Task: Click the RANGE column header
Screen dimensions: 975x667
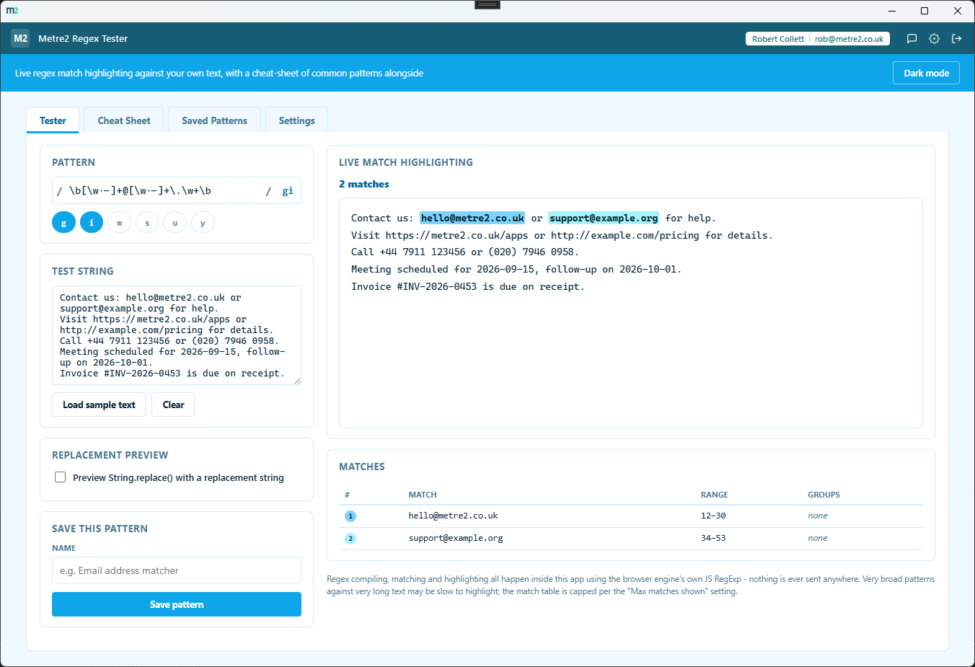Action: pyautogui.click(x=714, y=495)
